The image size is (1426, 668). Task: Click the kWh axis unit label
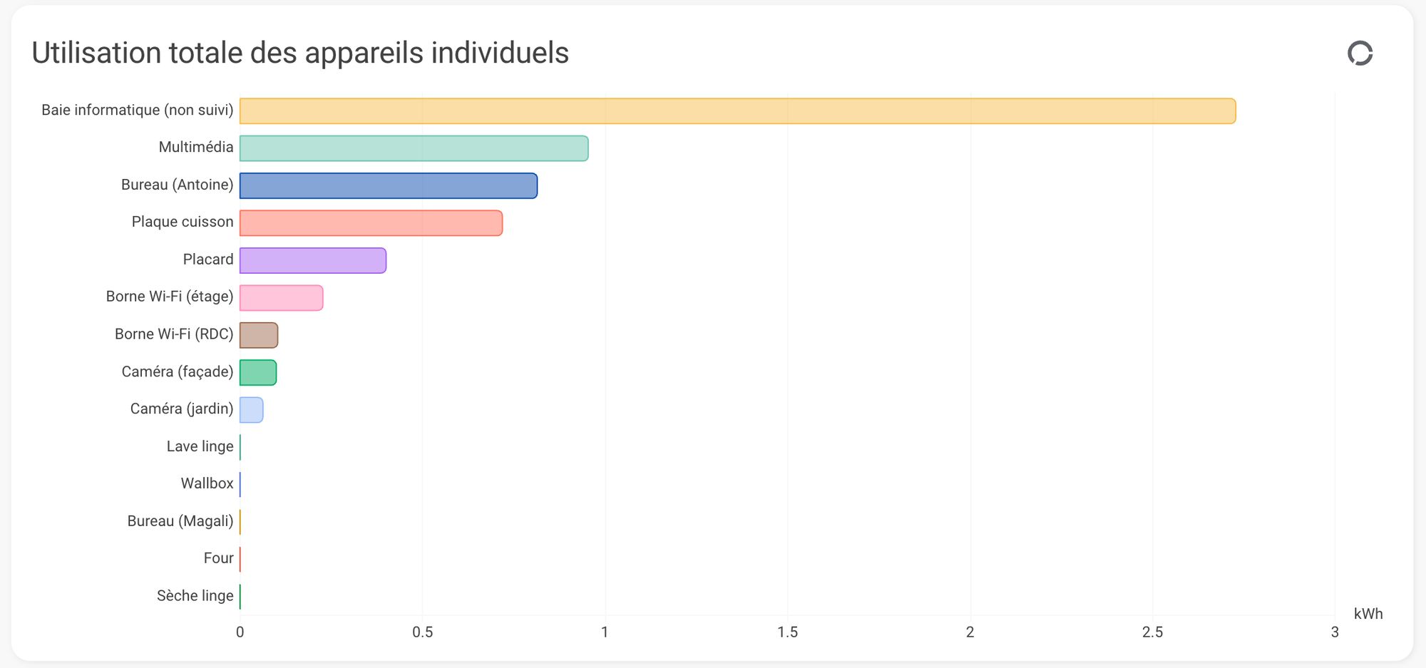coord(1368,614)
